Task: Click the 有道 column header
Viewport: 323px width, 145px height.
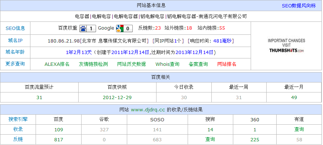Action: pyautogui.click(x=299, y=119)
